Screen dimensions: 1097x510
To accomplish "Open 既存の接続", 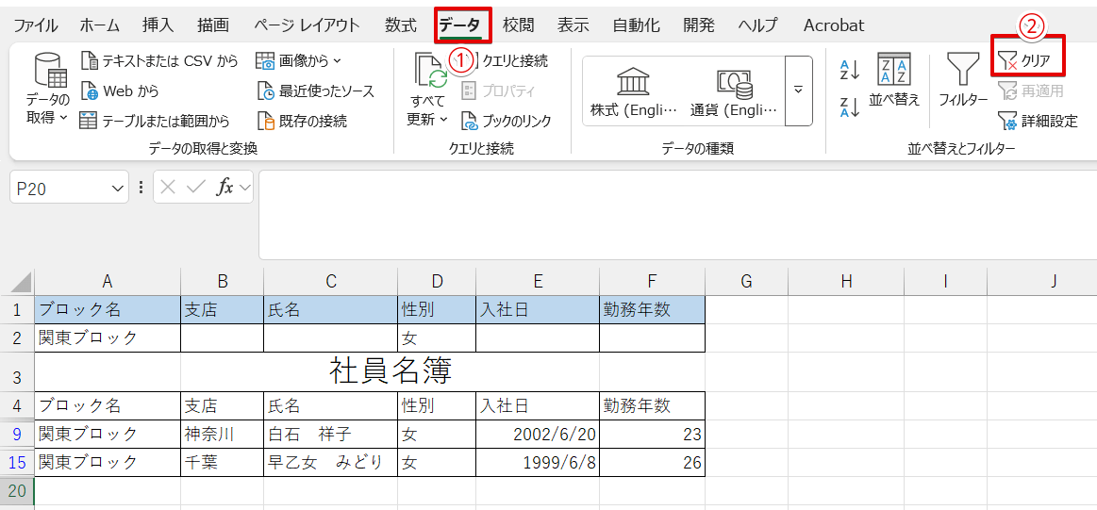I will pyautogui.click(x=302, y=121).
